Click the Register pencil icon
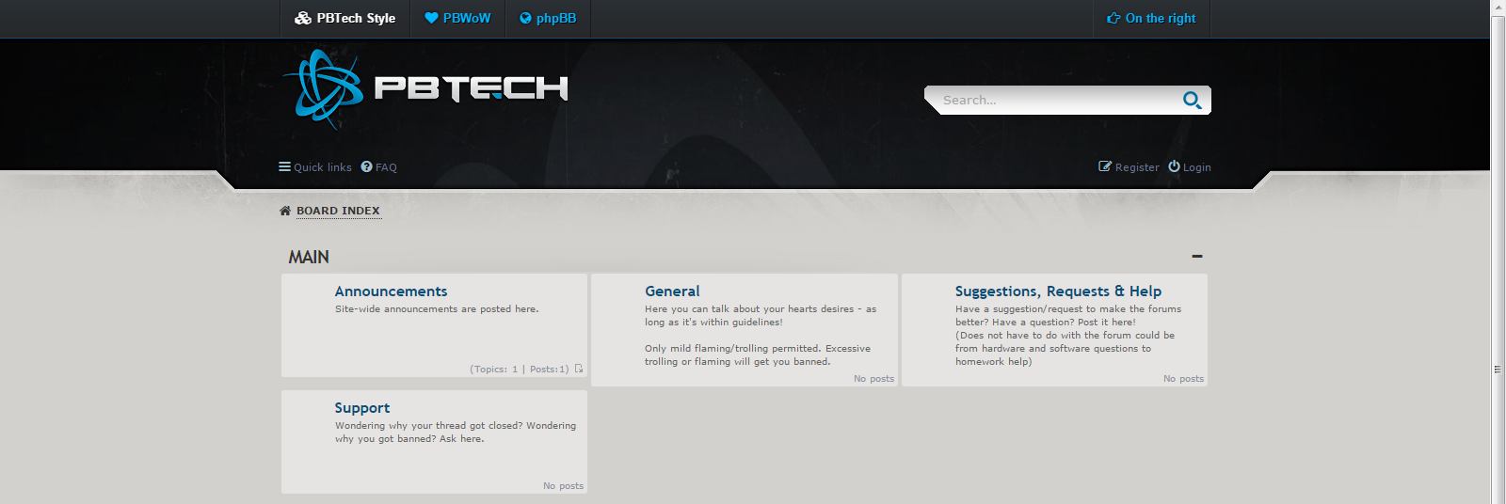1506x504 pixels. click(1105, 166)
